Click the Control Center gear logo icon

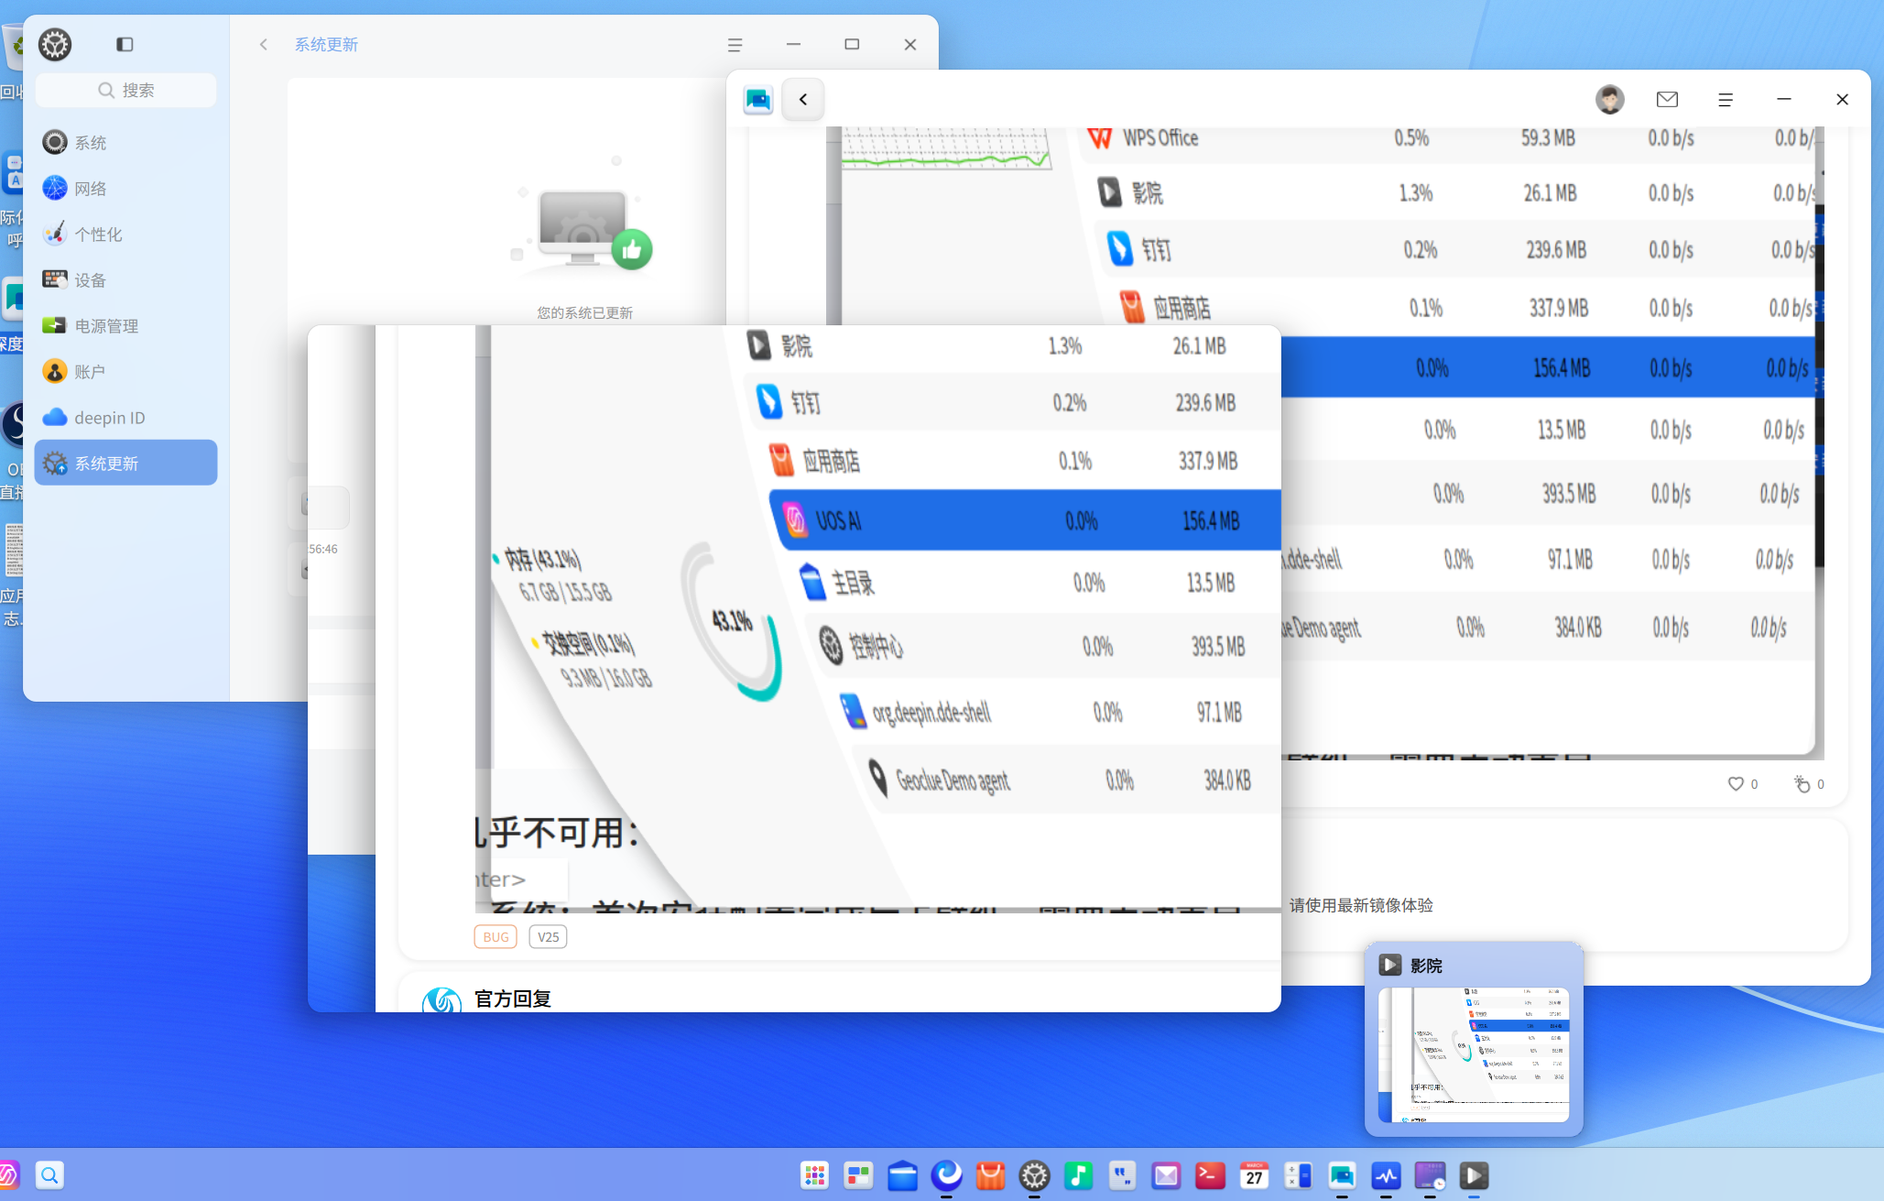(55, 44)
